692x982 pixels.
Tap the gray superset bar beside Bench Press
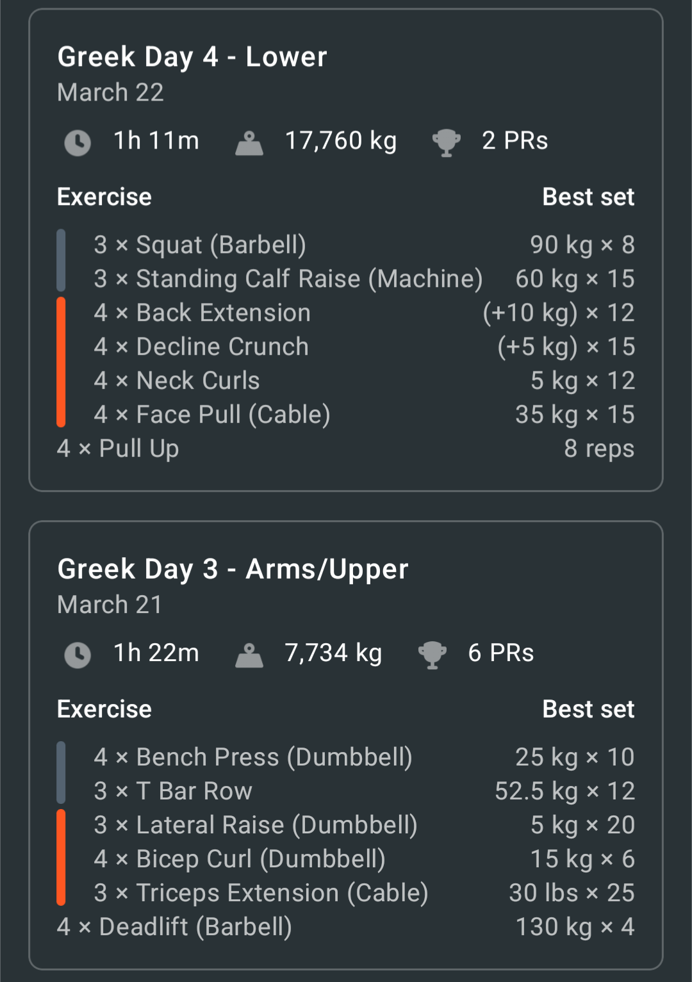point(61,773)
